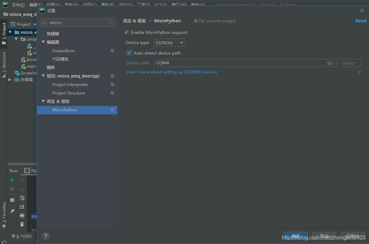Click the Scratches icon in the project tree
This screenshot has height=244, width=369.
[x=17, y=73]
